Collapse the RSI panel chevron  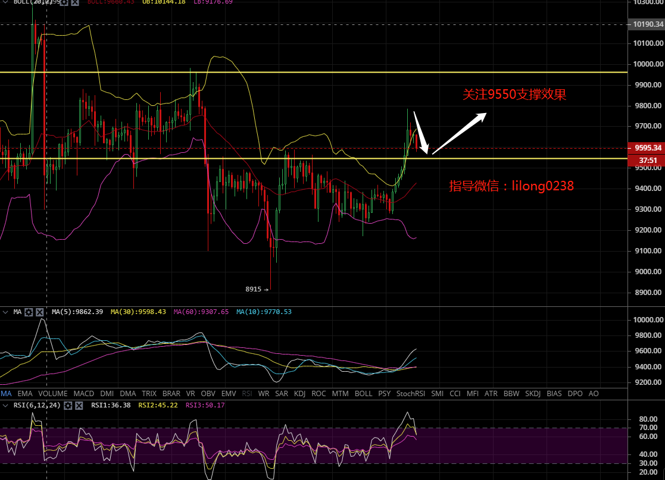(5, 406)
